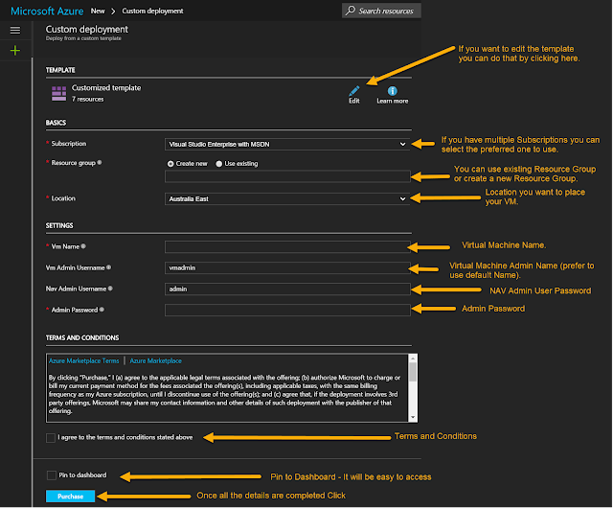Viewport: 613px width, 509px height.
Task: Click the purple Customized template icon
Action: tap(59, 92)
